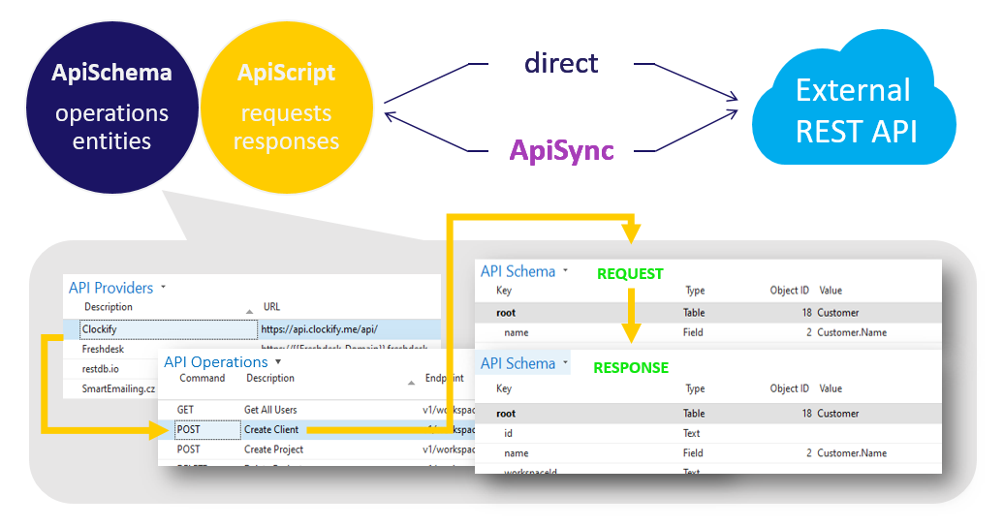Screen dimensions: 1004x527
Task: Select the Freshdesk provider row
Action: pyautogui.click(x=103, y=349)
